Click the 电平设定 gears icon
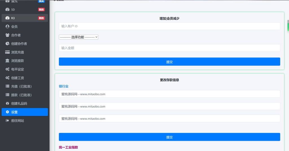This screenshot has height=151, width=289. (x=8, y=69)
